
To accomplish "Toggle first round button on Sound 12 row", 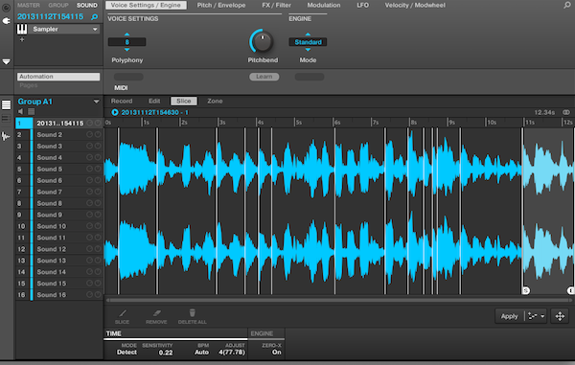I will click(x=89, y=249).
